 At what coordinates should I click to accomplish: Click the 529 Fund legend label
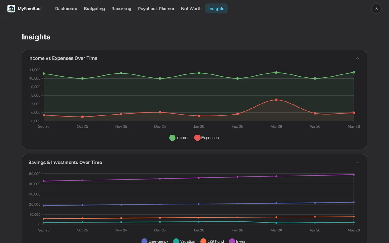216,241
